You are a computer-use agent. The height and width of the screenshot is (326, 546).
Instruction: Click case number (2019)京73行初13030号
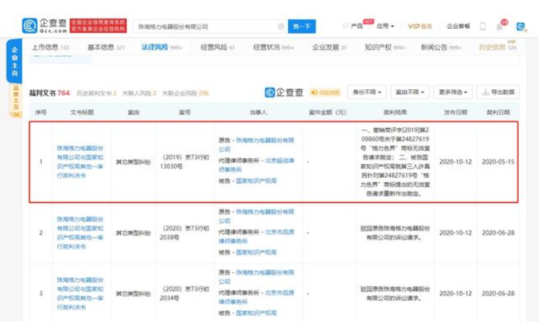184,162
